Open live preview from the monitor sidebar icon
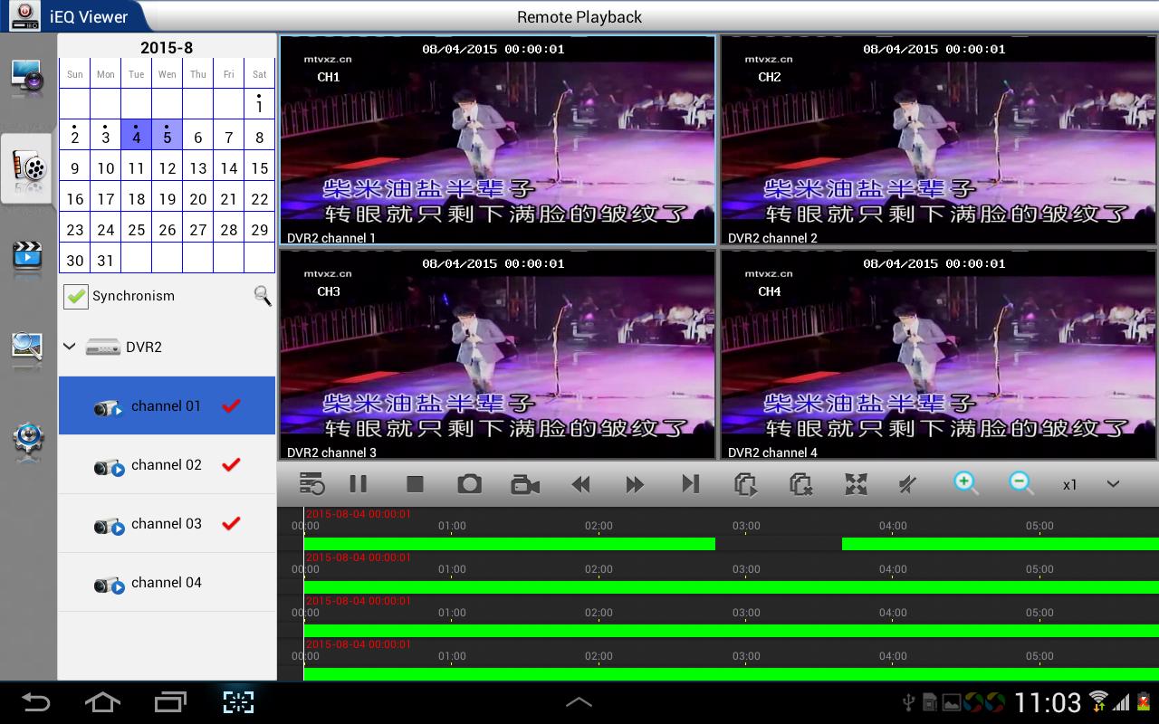1159x724 pixels. pyautogui.click(x=27, y=79)
